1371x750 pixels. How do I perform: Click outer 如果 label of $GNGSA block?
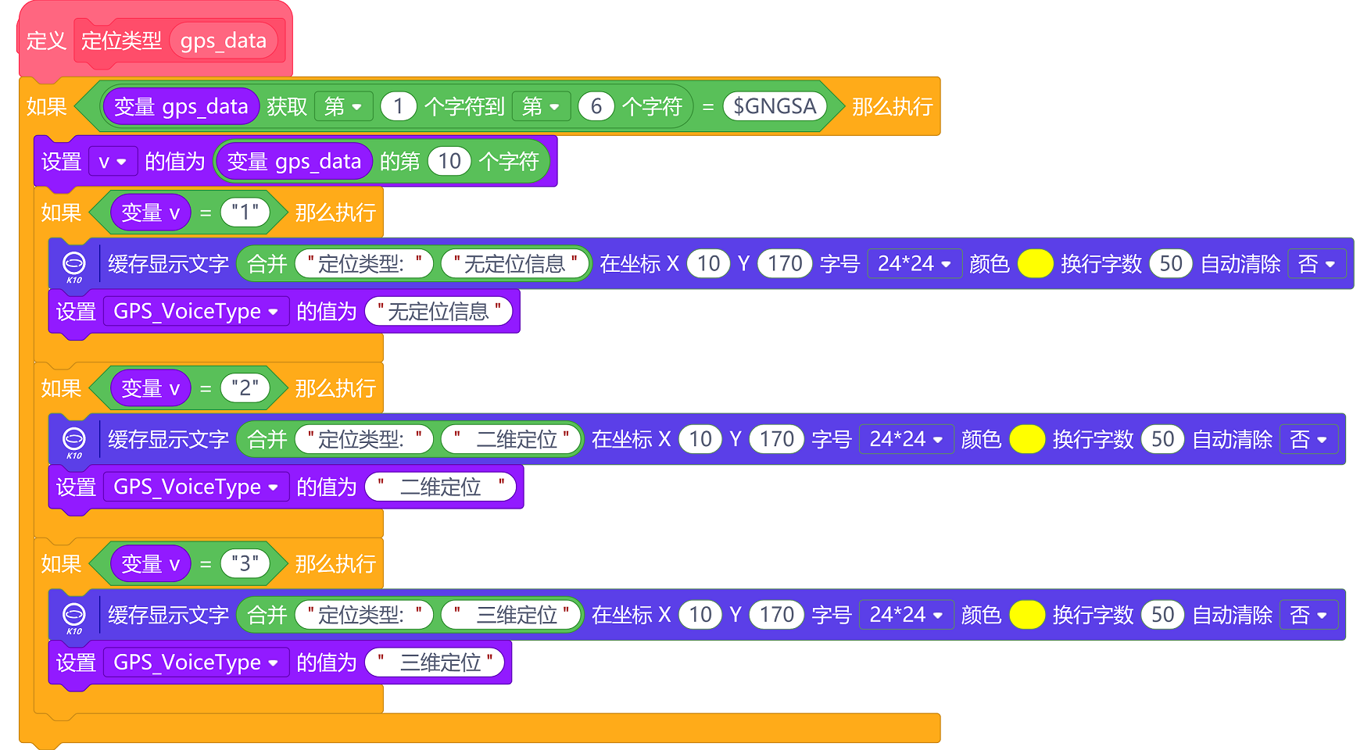(x=46, y=106)
